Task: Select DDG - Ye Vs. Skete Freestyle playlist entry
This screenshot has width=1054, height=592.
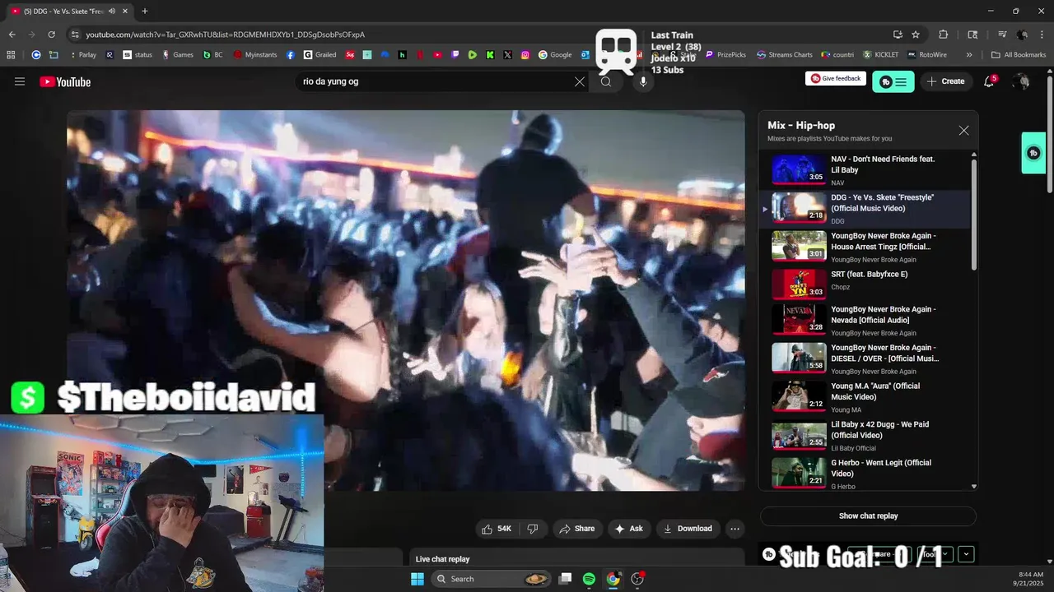Action: point(865,209)
